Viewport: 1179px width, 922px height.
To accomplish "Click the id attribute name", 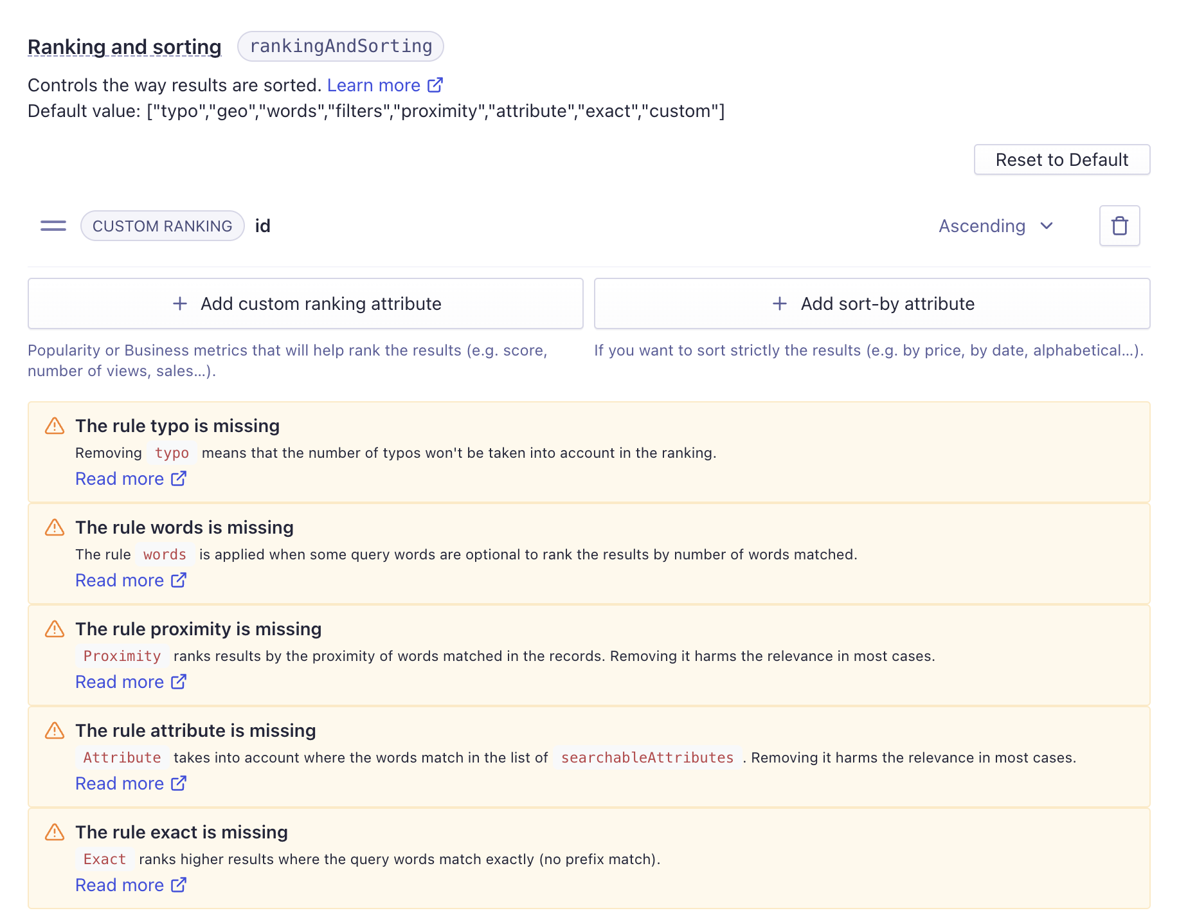I will click(262, 226).
